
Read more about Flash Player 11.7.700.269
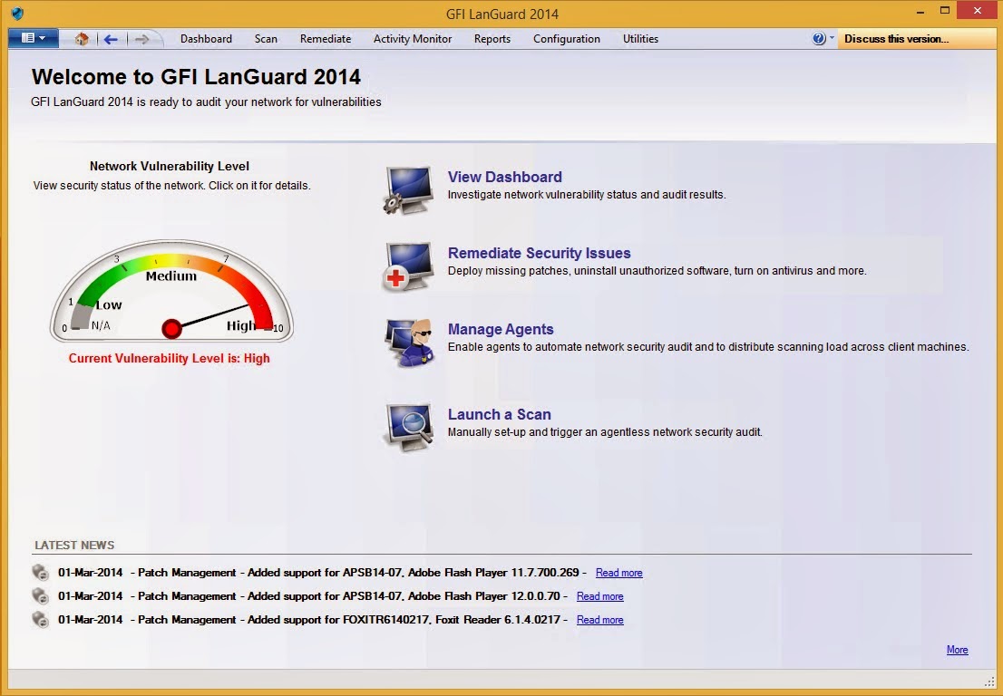(x=619, y=573)
